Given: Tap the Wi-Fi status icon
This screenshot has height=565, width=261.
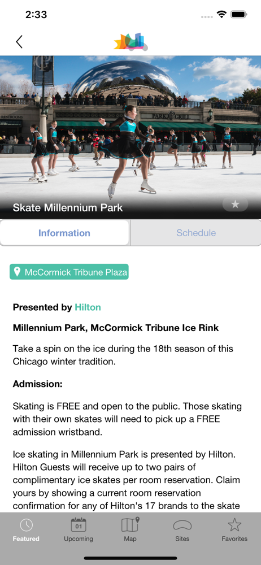Looking at the screenshot, I should point(221,15).
